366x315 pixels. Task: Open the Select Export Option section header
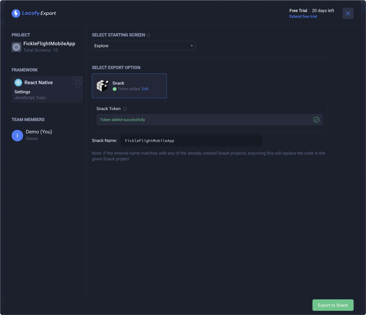116,67
